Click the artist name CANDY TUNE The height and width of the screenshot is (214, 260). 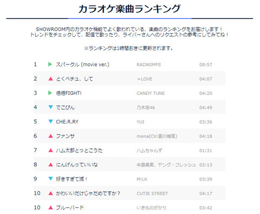151,93
